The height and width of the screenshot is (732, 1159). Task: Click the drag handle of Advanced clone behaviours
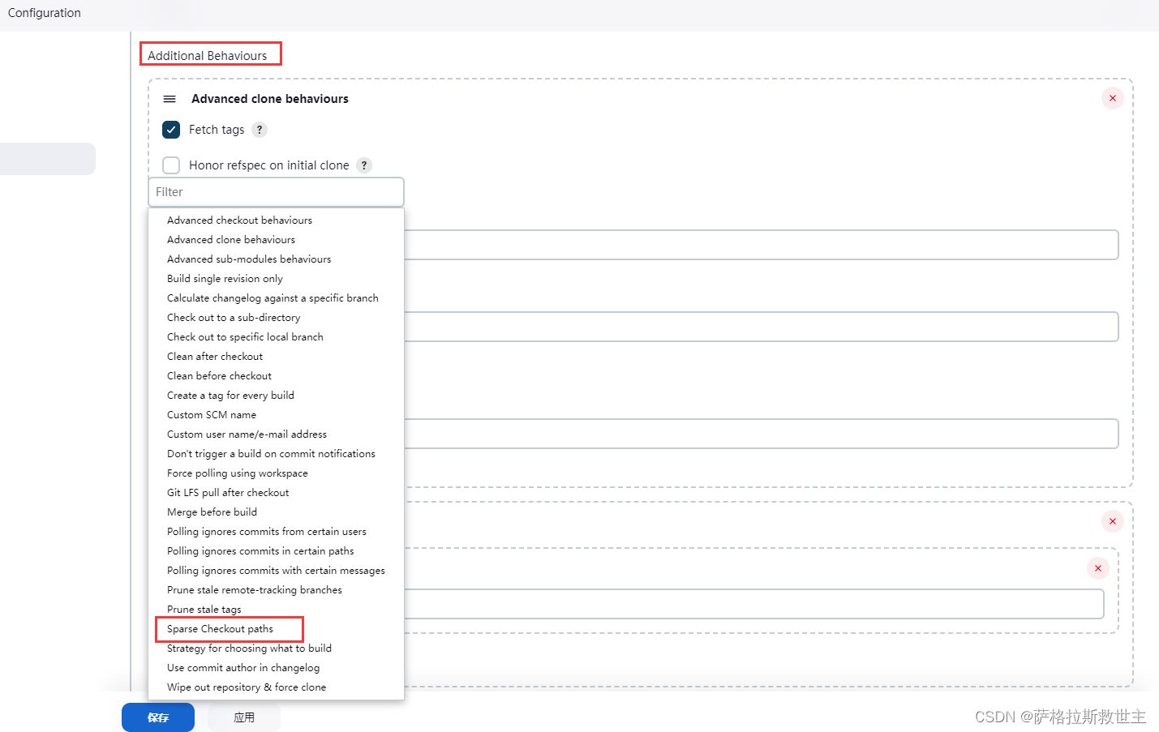[170, 98]
